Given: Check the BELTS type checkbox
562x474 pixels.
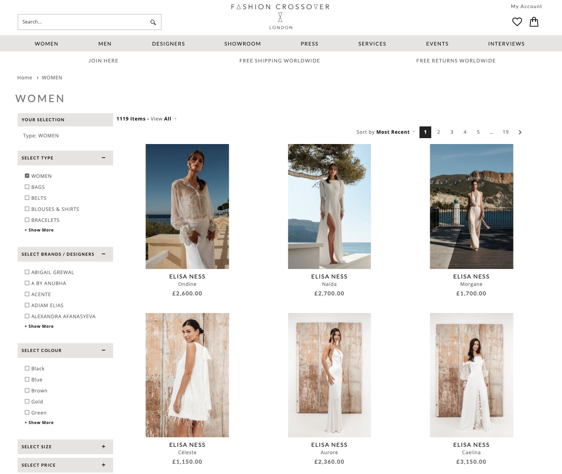Looking at the screenshot, I should (x=27, y=198).
